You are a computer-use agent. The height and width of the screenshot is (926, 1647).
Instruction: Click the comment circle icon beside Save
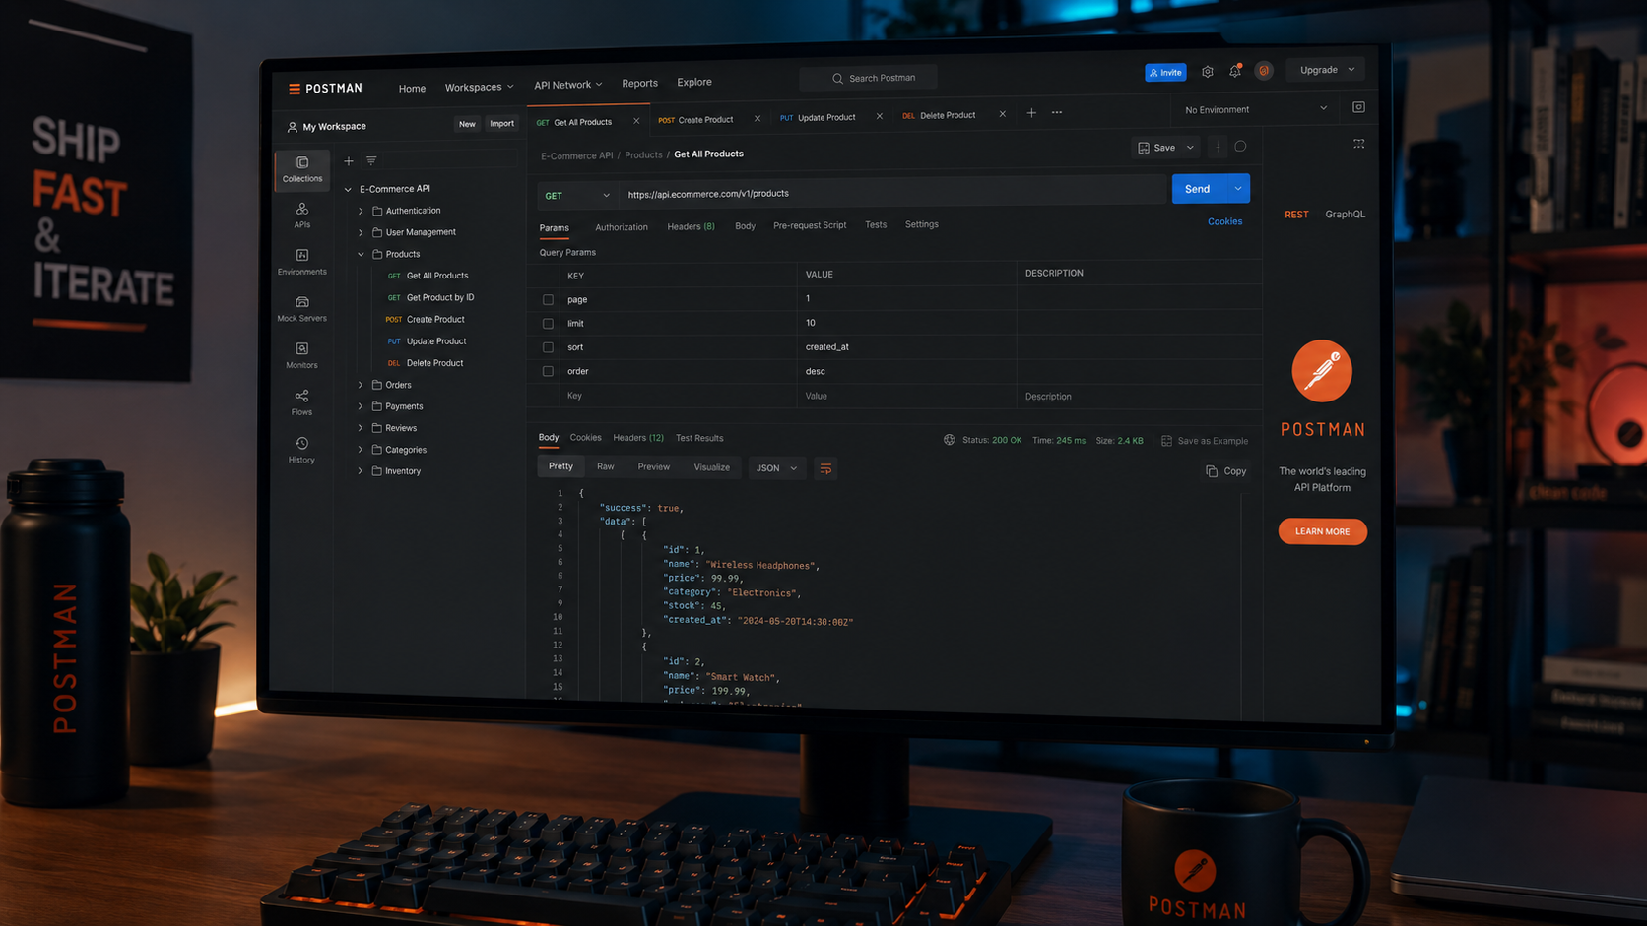pyautogui.click(x=1240, y=147)
